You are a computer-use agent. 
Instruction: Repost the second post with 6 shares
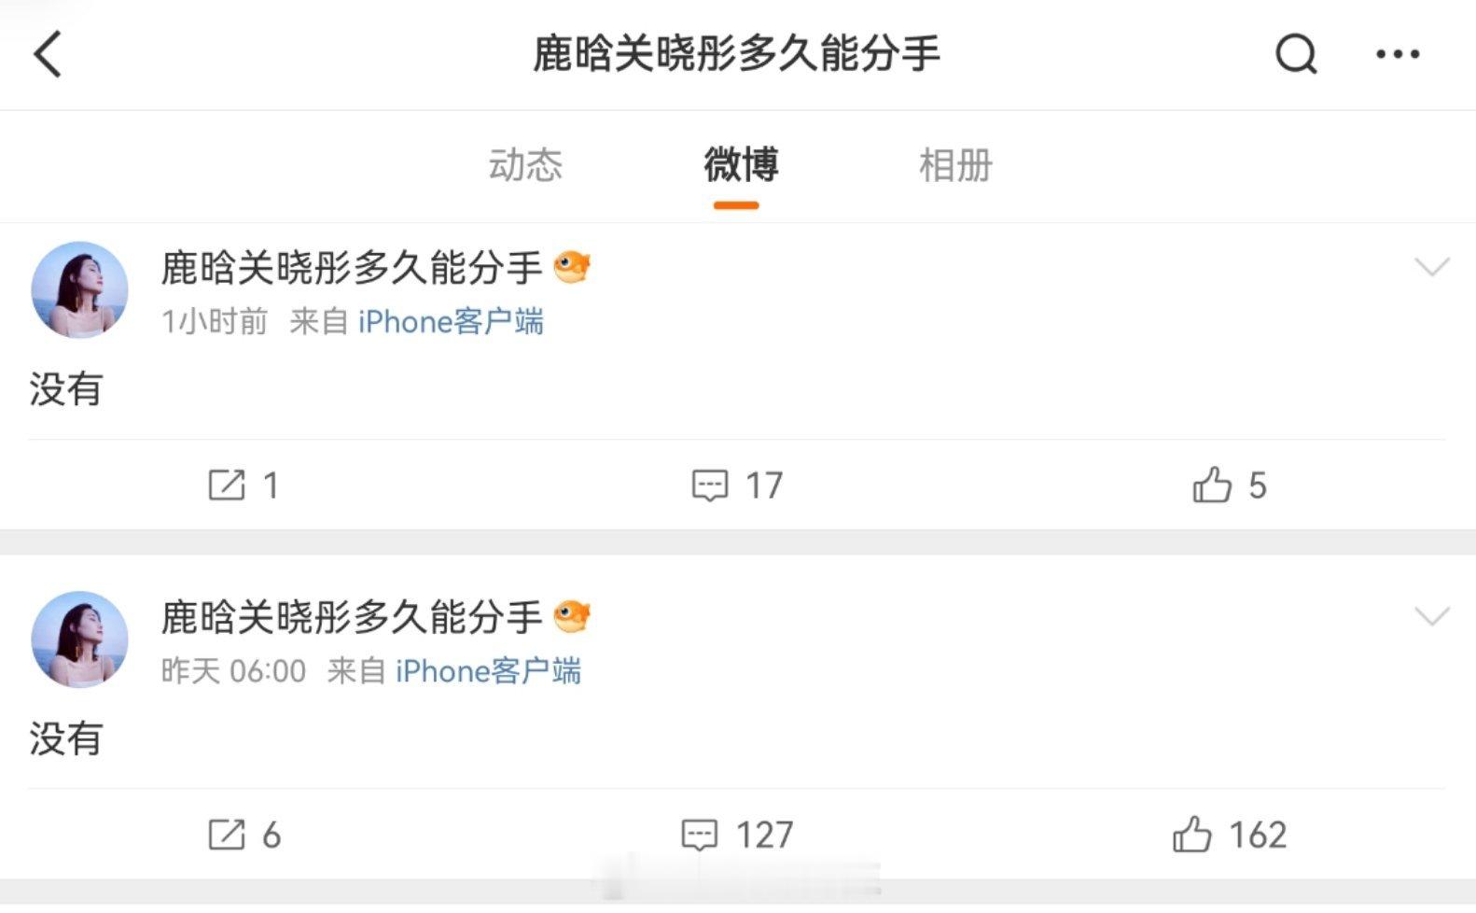pos(244,835)
